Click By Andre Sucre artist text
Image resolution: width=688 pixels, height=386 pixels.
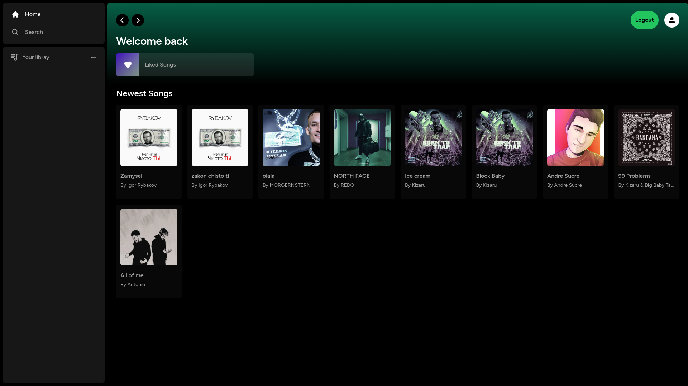pyautogui.click(x=565, y=185)
